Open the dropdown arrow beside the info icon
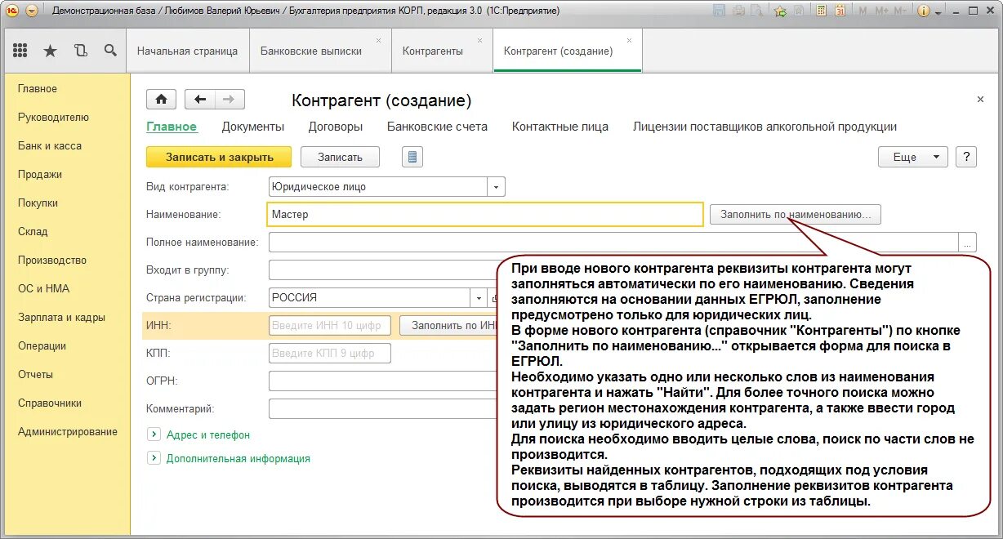Screen dimensions: 1003x539 pos(938,12)
